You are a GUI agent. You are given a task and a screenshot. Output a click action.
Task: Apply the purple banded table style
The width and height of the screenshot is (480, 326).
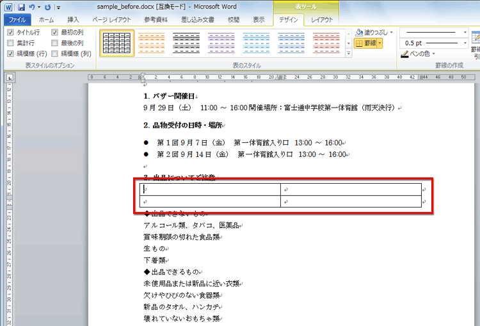[x=221, y=43]
